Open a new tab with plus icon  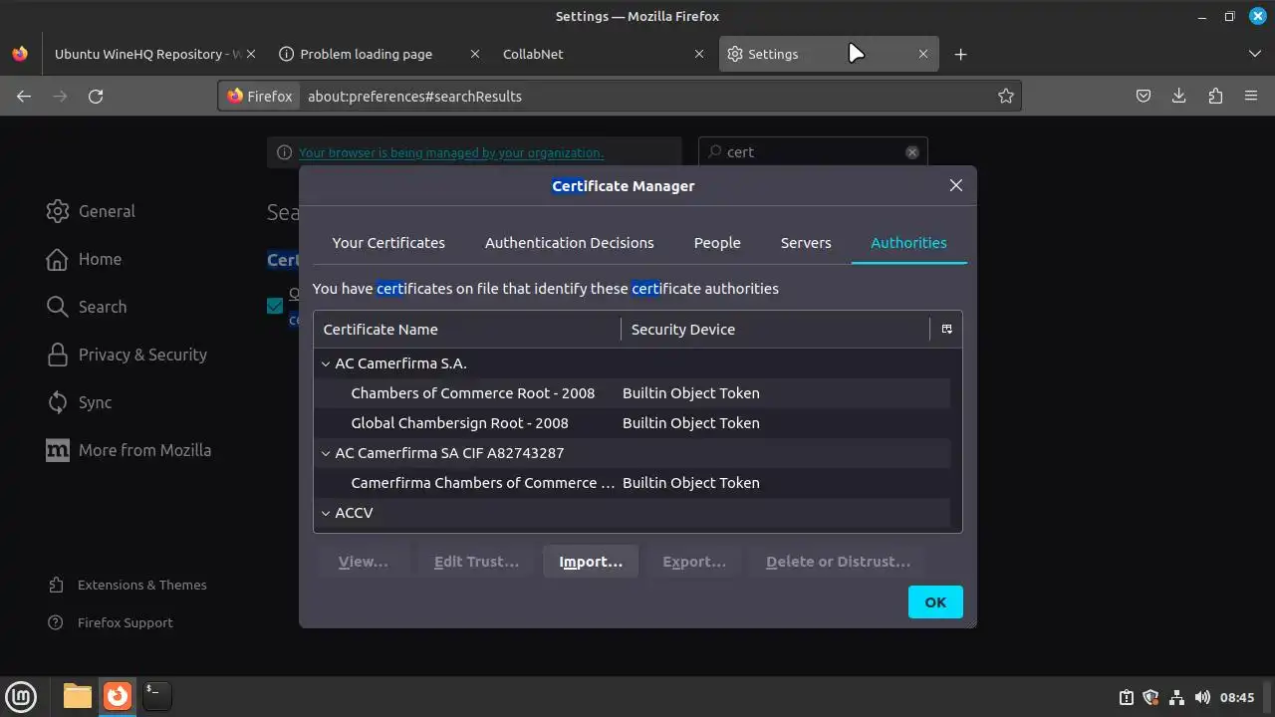click(960, 54)
